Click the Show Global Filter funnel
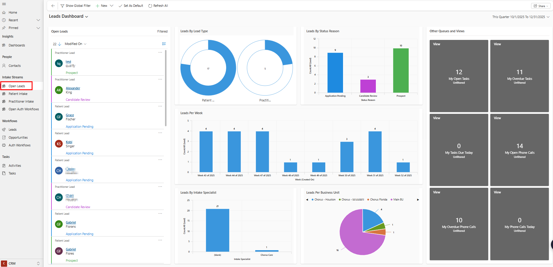Screen dimensions: 553x267 [x=62, y=6]
